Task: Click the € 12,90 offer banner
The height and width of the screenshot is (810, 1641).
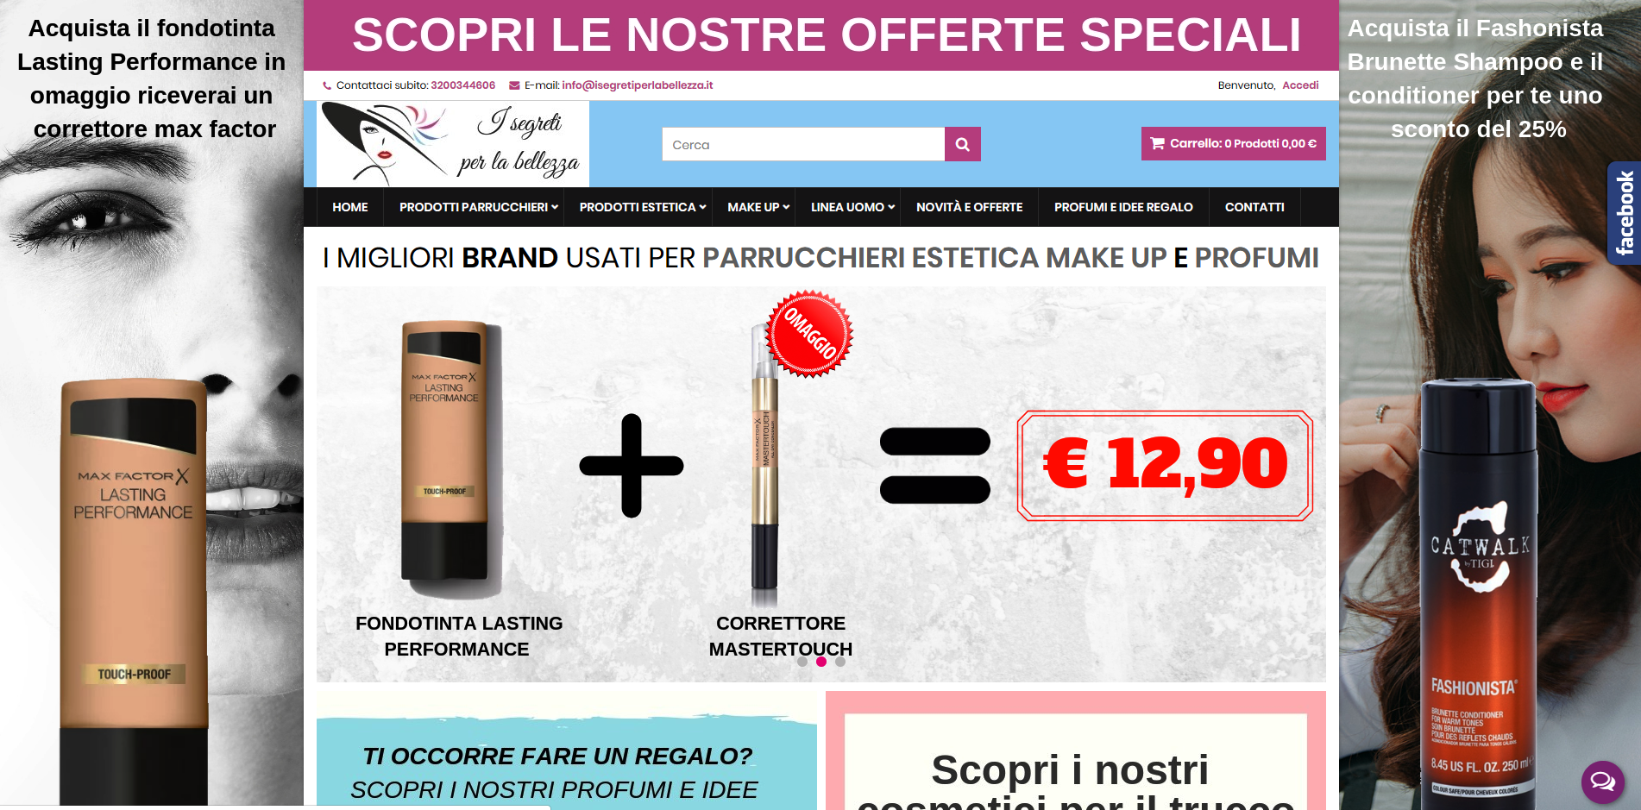Action: 1165,465
